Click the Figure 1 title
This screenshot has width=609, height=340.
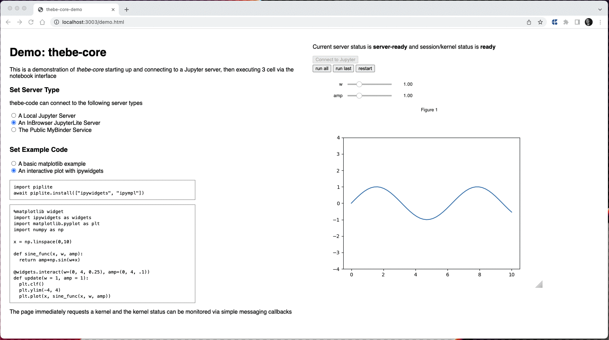[429, 110]
